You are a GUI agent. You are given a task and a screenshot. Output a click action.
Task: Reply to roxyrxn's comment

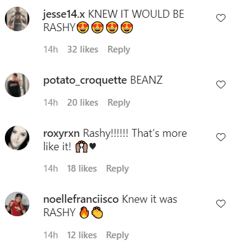pyautogui.click(x=117, y=169)
